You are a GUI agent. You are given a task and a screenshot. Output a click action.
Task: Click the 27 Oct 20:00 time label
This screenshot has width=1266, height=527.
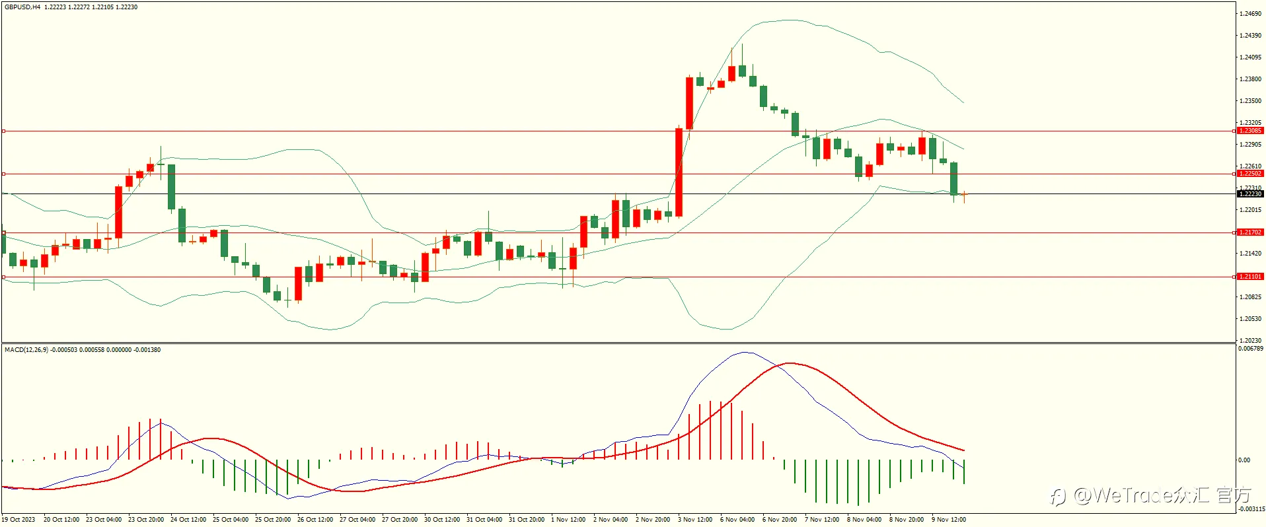[400, 520]
